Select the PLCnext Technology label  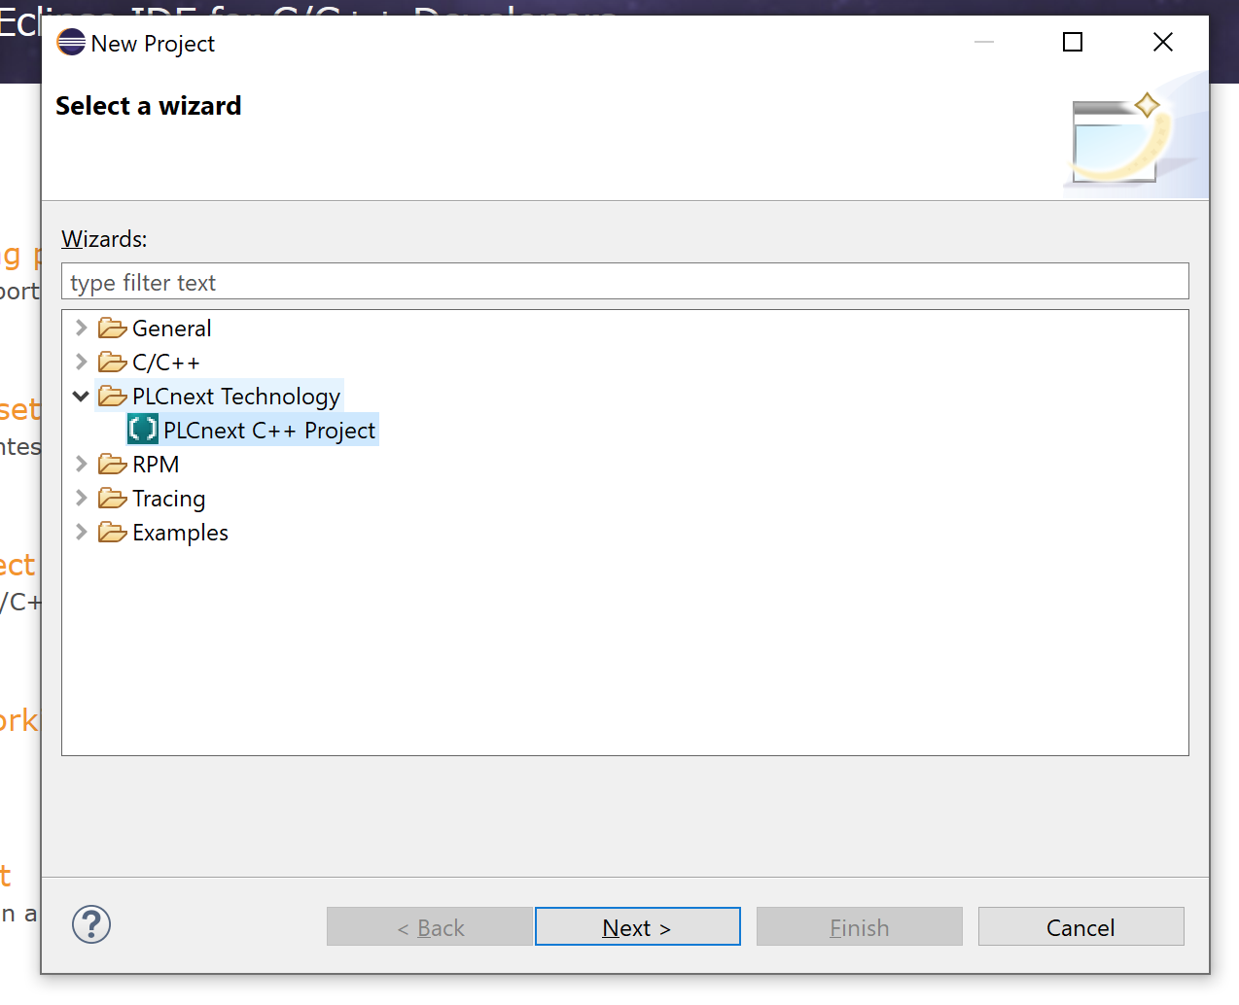point(236,397)
